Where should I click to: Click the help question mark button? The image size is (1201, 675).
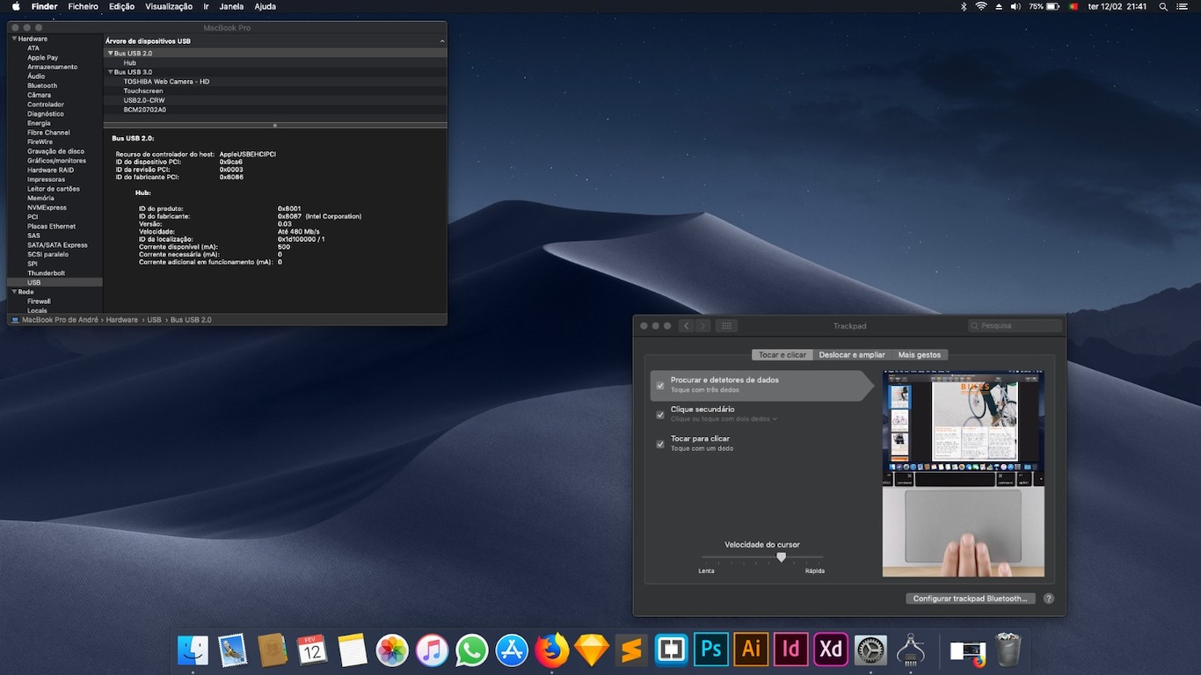1048,599
